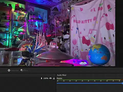Click the Hello Kitty banner text in preview
Image resolution: width=123 pixels, height=92 pixels.
point(83,21)
